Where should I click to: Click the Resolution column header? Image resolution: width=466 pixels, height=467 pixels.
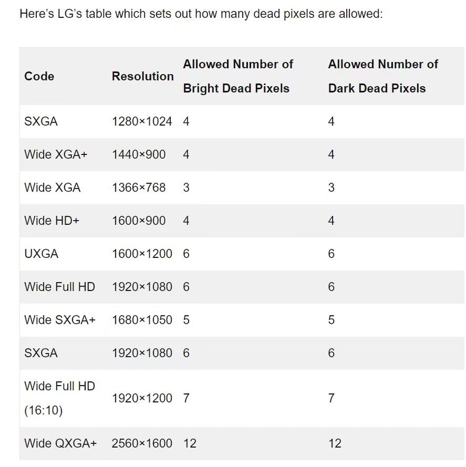tap(143, 76)
